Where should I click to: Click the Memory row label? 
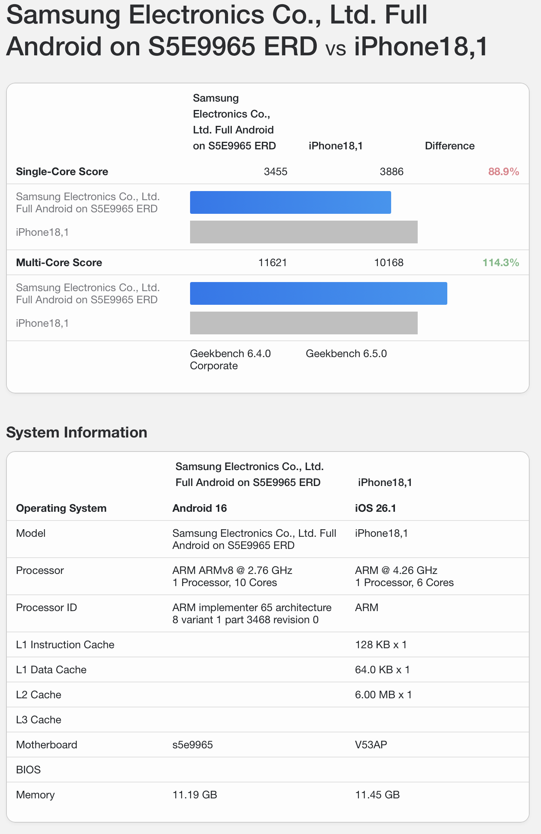pyautogui.click(x=35, y=795)
